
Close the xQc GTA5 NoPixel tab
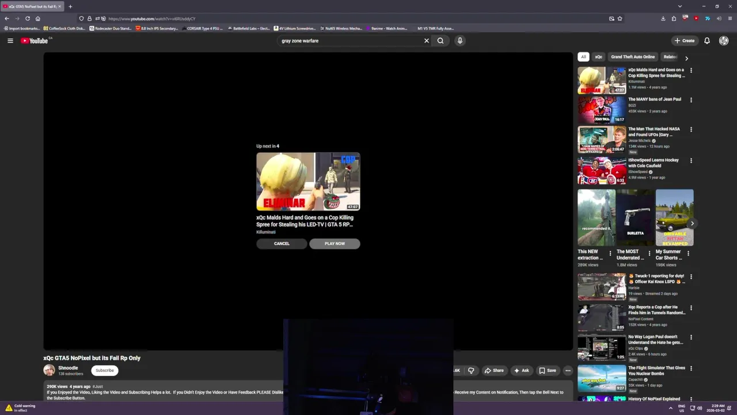59,6
